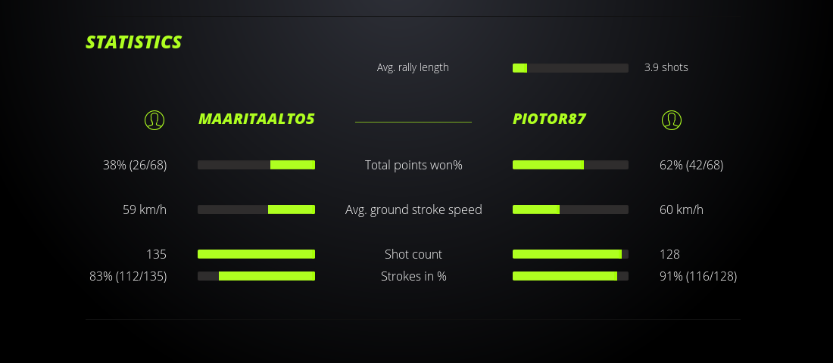Viewport: 833px width, 363px height.
Task: Click PIOTOR87's profile avatar icon
Action: coord(671,119)
